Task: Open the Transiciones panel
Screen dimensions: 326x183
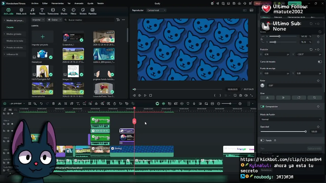Action: [x=53, y=11]
